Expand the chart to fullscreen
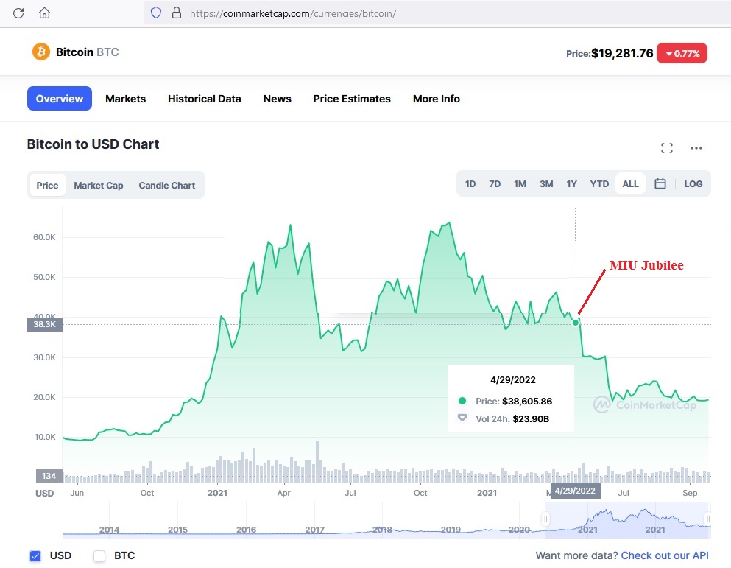 point(667,148)
